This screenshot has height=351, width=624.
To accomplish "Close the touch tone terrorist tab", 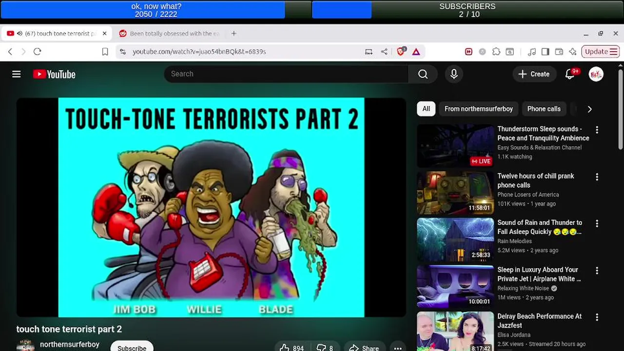I will [104, 34].
